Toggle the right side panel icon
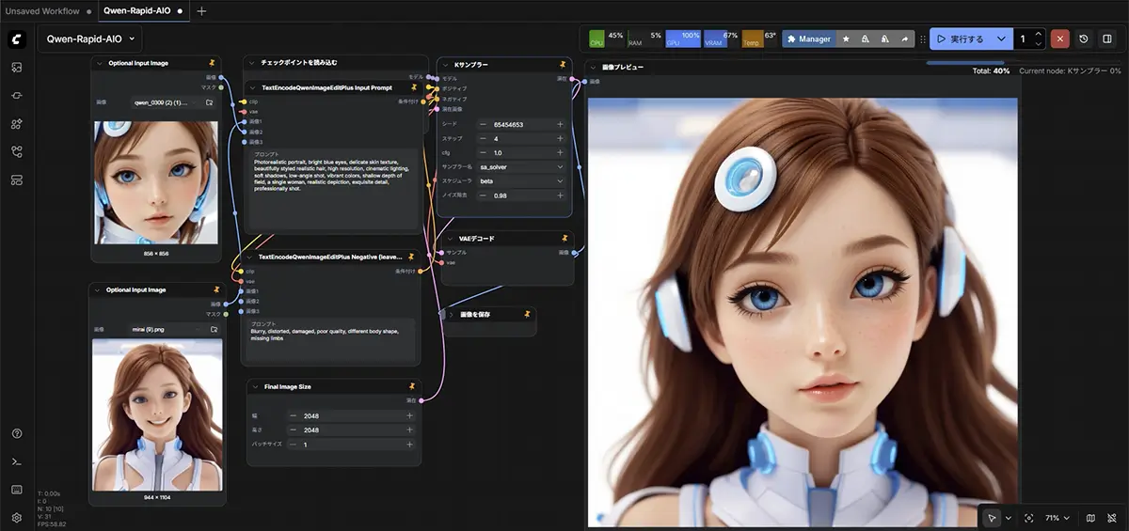The width and height of the screenshot is (1129, 531). point(1107,39)
